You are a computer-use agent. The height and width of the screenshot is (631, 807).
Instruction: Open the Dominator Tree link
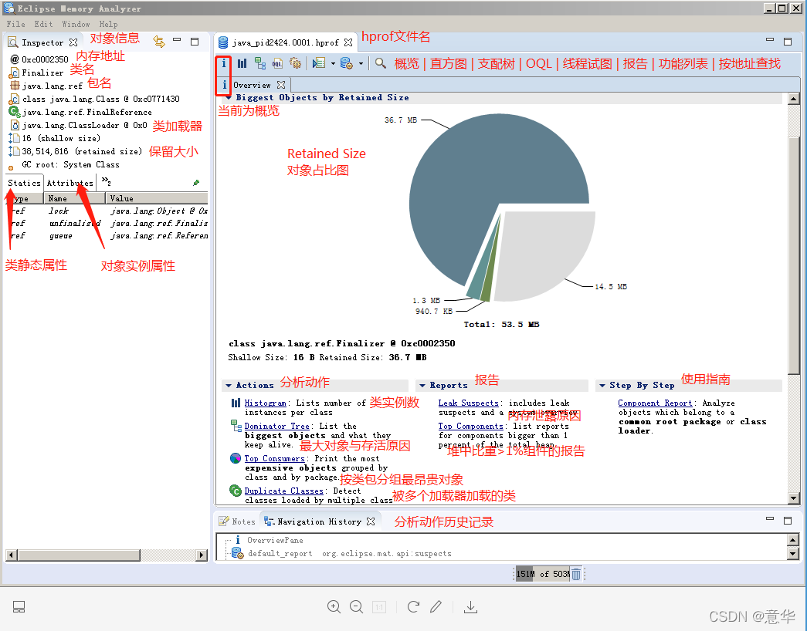pyautogui.click(x=277, y=427)
